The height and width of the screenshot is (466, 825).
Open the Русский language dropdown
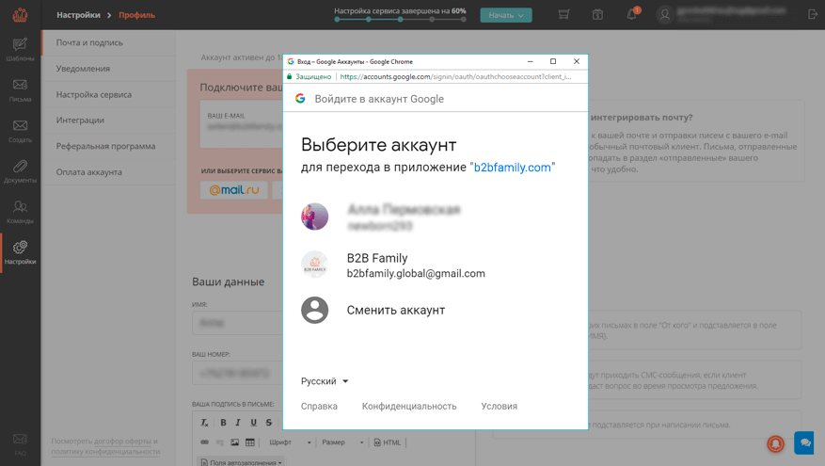click(x=325, y=381)
